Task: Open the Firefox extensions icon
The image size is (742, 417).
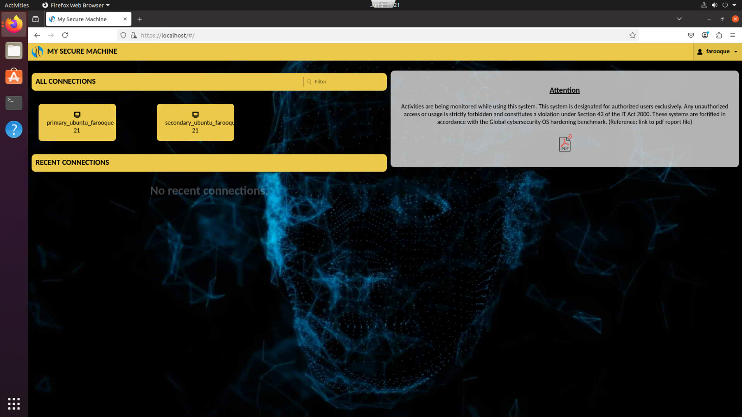Action: (x=719, y=35)
